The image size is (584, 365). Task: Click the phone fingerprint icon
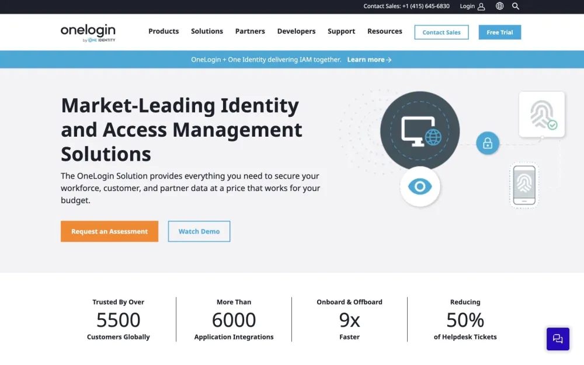[x=524, y=185]
